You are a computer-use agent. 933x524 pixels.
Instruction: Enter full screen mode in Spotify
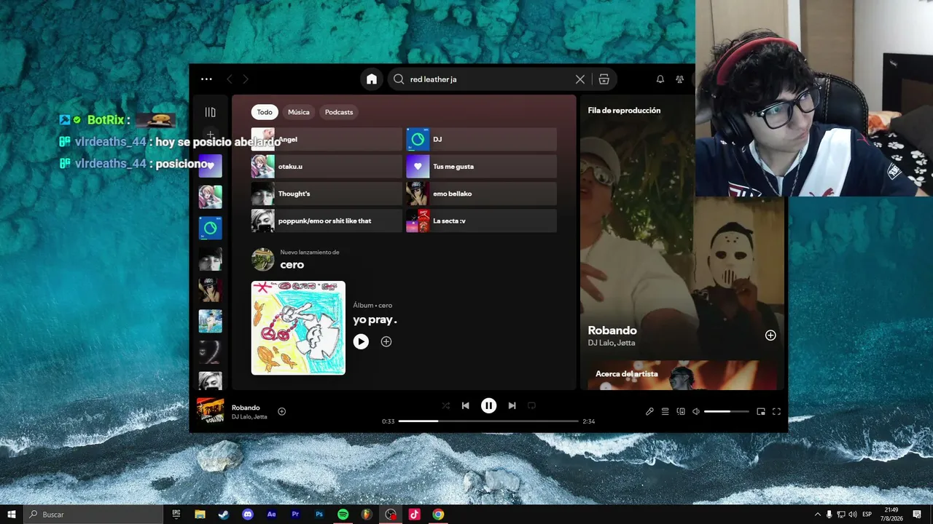(x=777, y=411)
